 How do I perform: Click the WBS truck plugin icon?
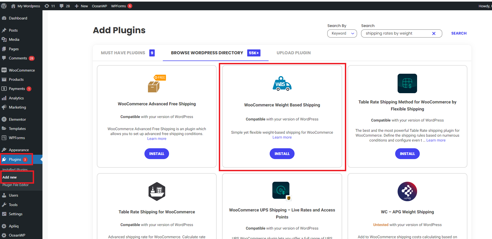(282, 83)
